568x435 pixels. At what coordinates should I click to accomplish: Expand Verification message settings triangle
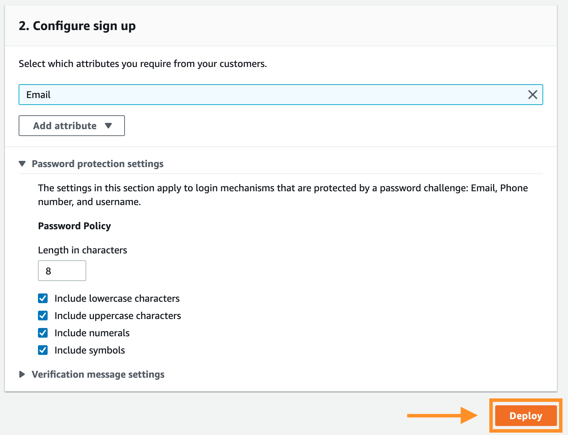[22, 374]
